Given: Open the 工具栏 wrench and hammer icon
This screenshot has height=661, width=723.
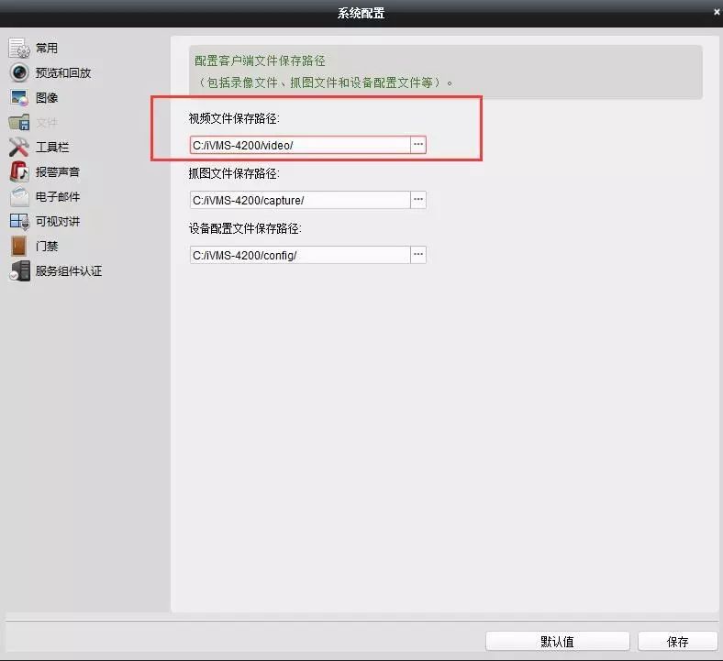Looking at the screenshot, I should 19,147.
